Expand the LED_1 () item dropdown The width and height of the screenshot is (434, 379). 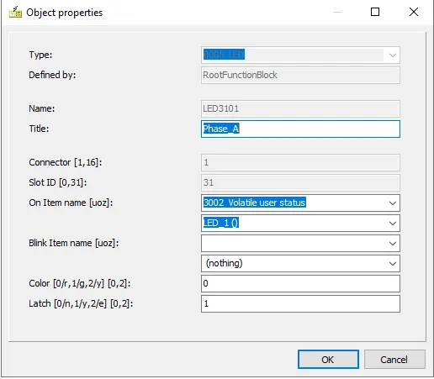pyautogui.click(x=393, y=223)
